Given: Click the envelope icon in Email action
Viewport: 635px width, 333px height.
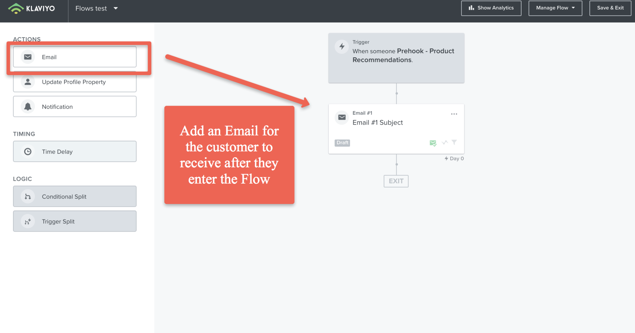Looking at the screenshot, I should point(28,57).
